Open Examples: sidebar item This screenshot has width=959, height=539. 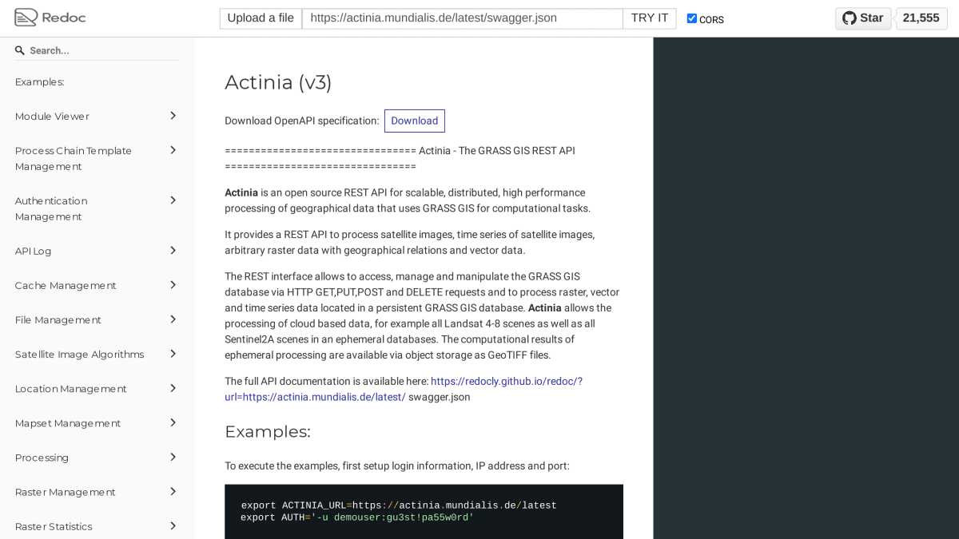point(97,81)
